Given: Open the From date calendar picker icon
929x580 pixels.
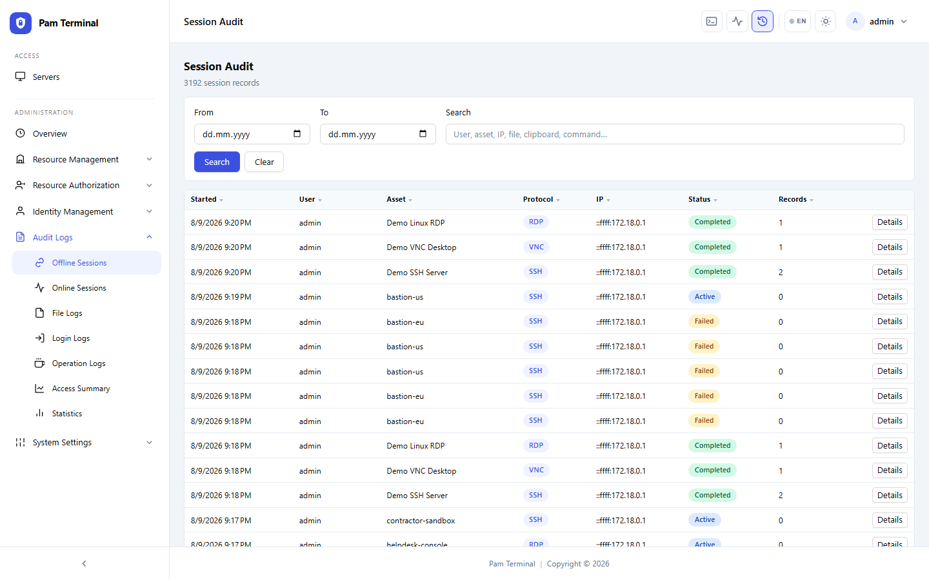Looking at the screenshot, I should (297, 134).
